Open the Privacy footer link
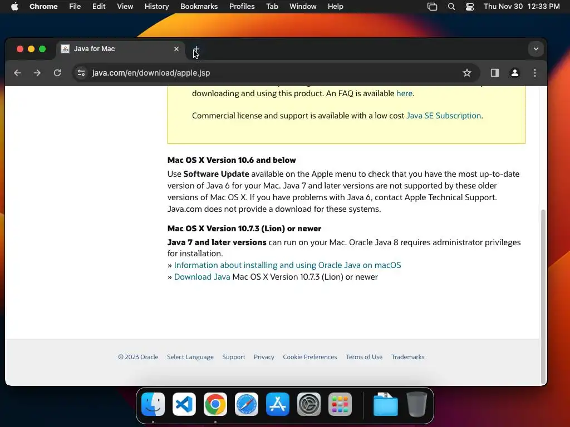 coord(264,357)
